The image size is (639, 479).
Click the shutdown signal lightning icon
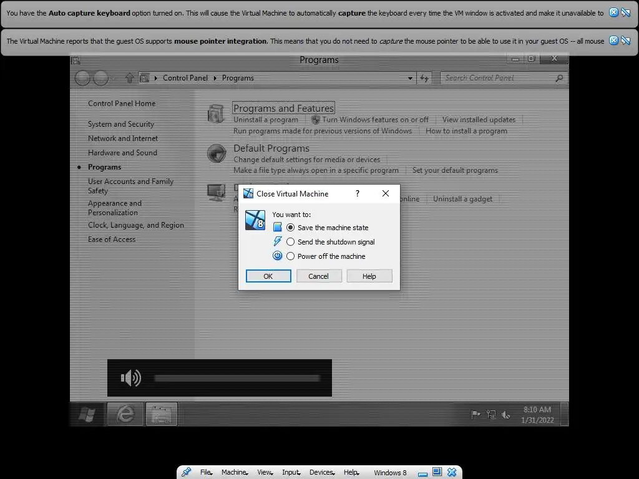click(x=277, y=241)
